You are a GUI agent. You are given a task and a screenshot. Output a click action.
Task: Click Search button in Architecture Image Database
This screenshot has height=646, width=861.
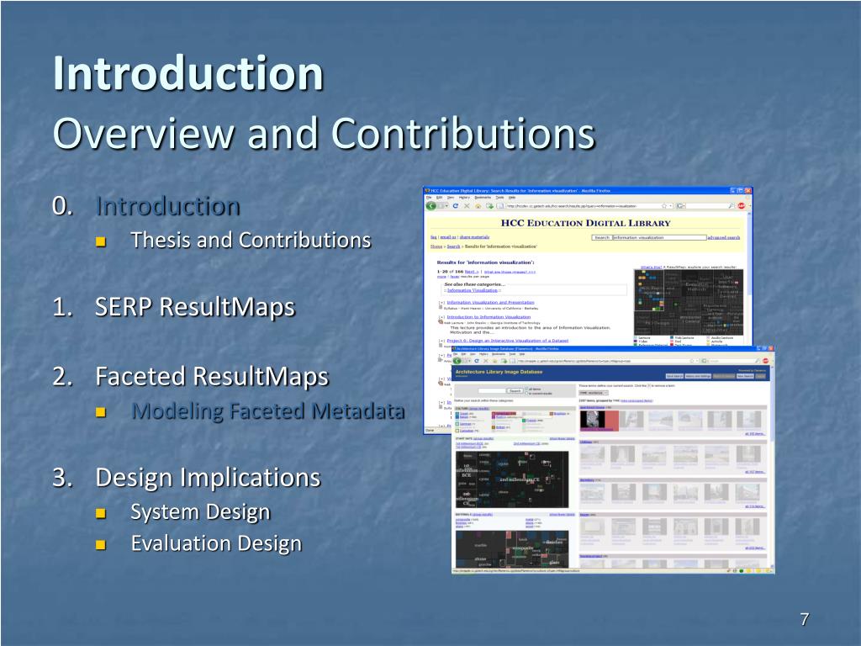515,390
